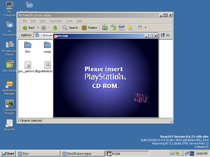This screenshot has height=157, width=210.
Task: Click the Undo toolbar icon
Action: 130,28
